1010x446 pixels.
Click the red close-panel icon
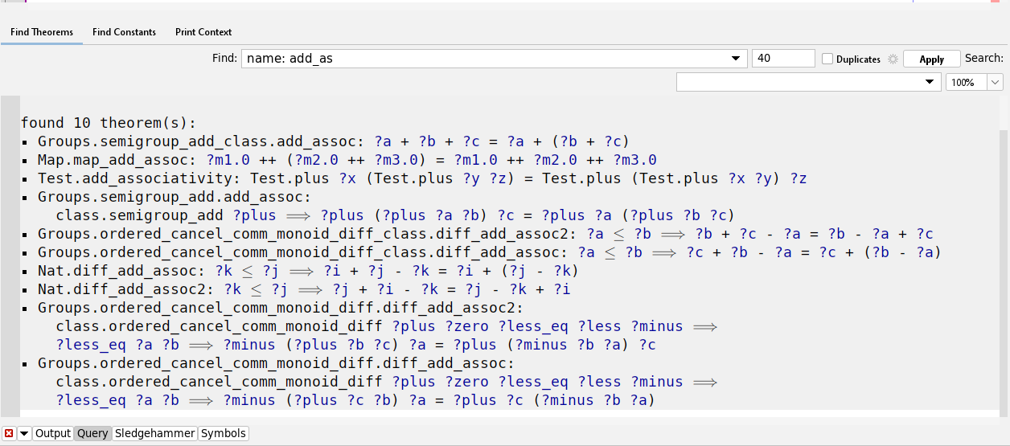click(x=9, y=433)
